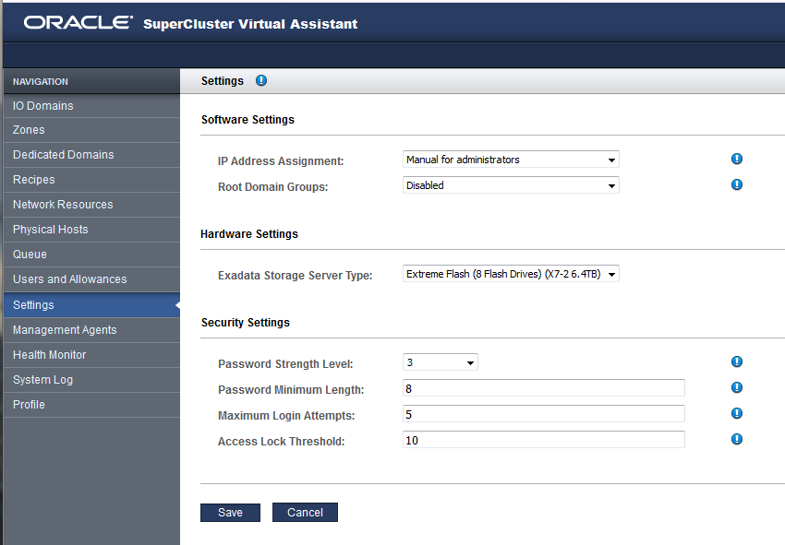The height and width of the screenshot is (545, 785).
Task: Click the info icon for Maximum Login Attempts
Action: point(736,413)
